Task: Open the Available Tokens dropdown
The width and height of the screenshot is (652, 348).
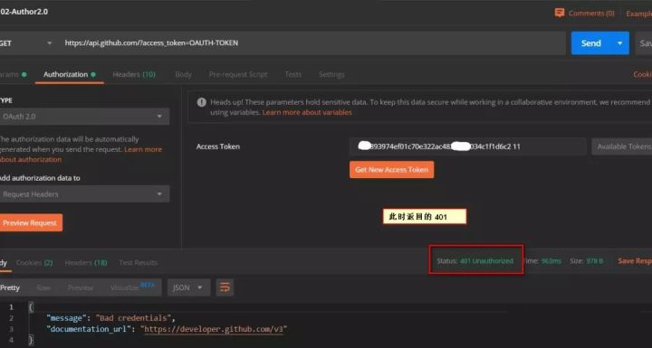Action: pyautogui.click(x=621, y=146)
